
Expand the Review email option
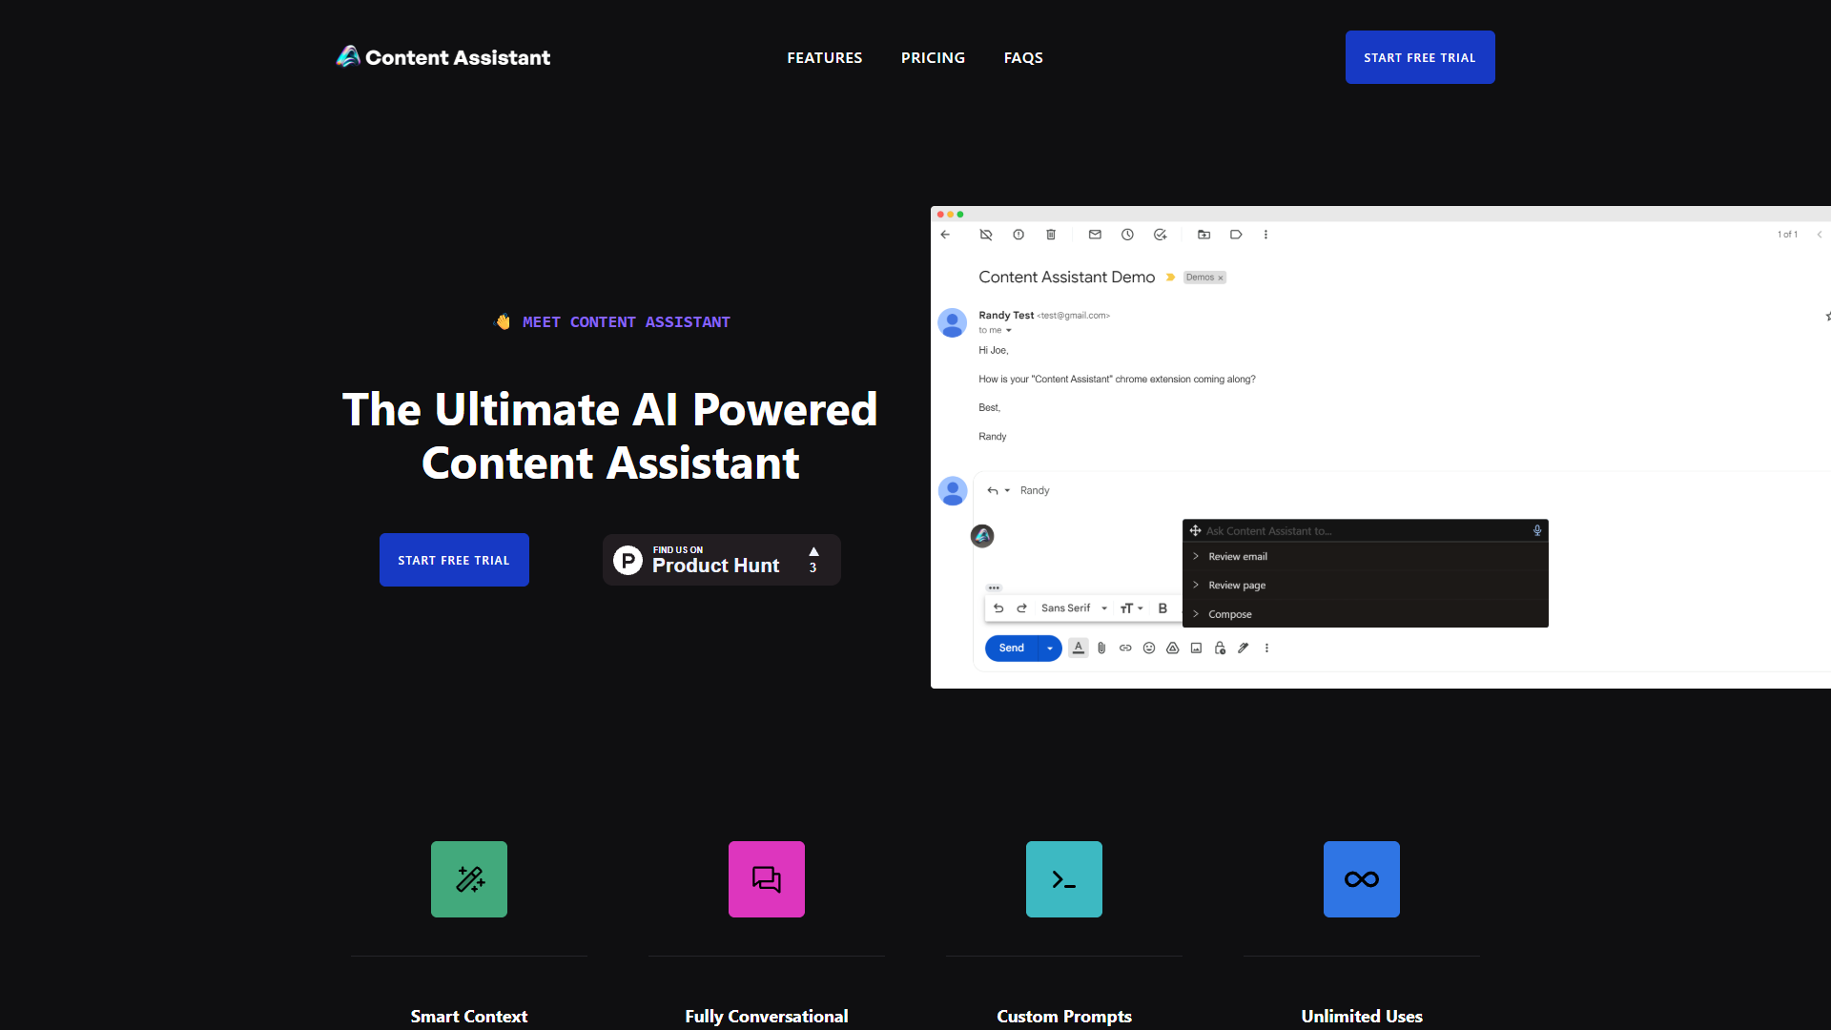(x=1366, y=557)
